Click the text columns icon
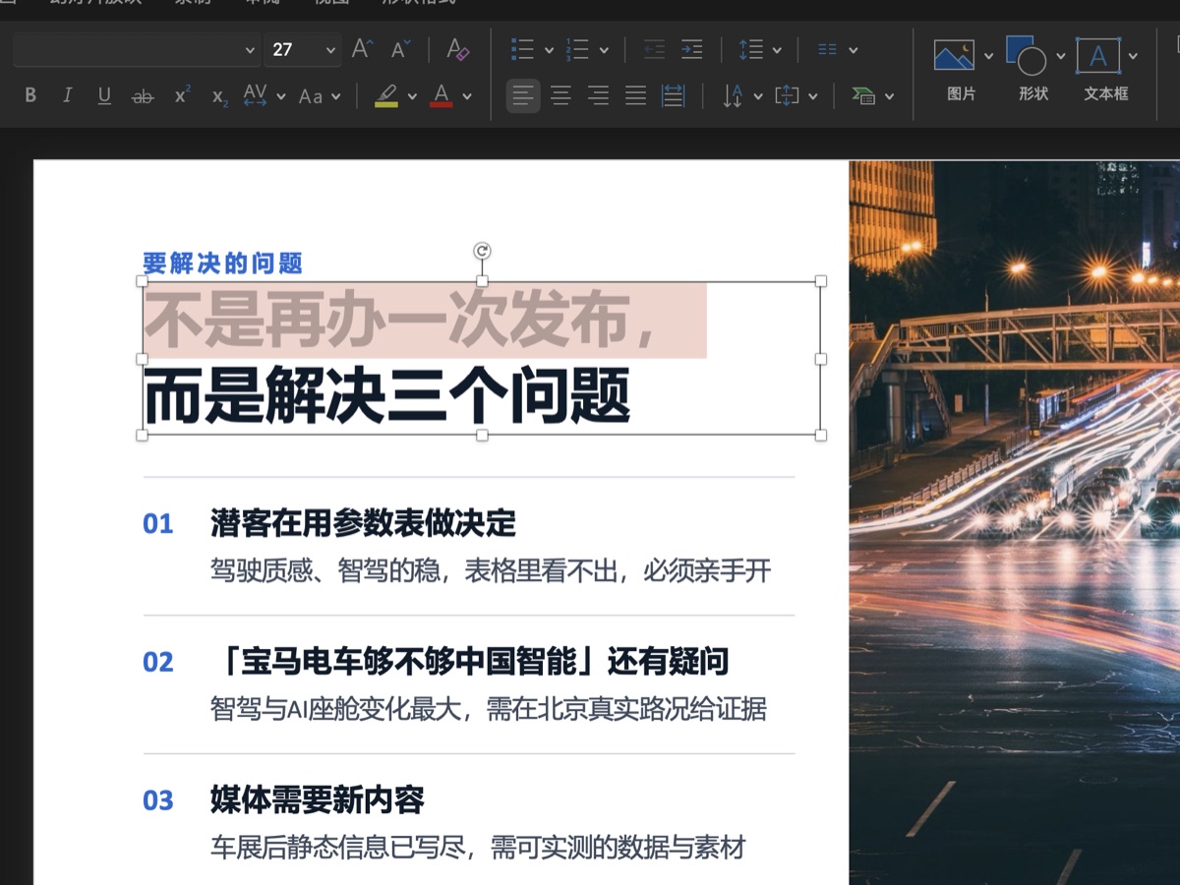This screenshot has height=885, width=1180. coord(828,49)
